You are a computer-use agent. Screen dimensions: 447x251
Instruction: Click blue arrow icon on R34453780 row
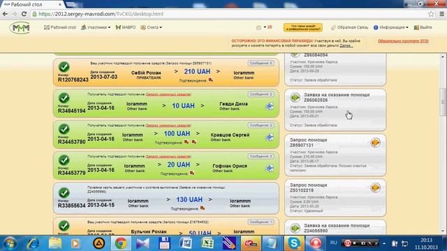coord(269,137)
